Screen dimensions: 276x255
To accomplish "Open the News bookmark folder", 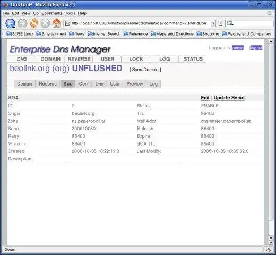I will coord(77,34).
